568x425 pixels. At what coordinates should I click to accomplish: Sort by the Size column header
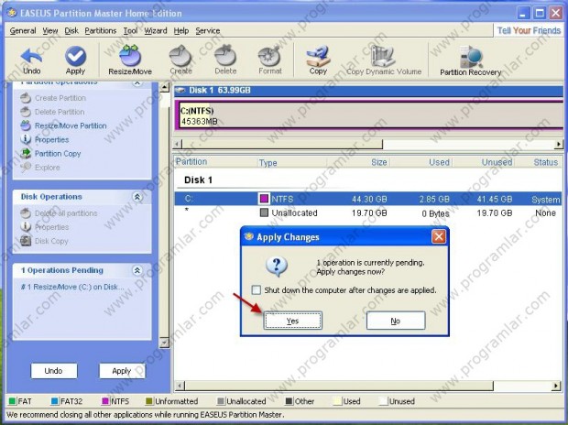pos(358,162)
